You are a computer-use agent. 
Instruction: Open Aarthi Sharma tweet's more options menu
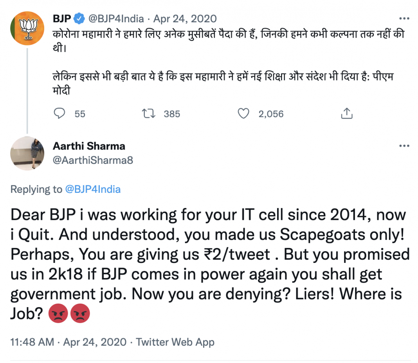click(404, 146)
